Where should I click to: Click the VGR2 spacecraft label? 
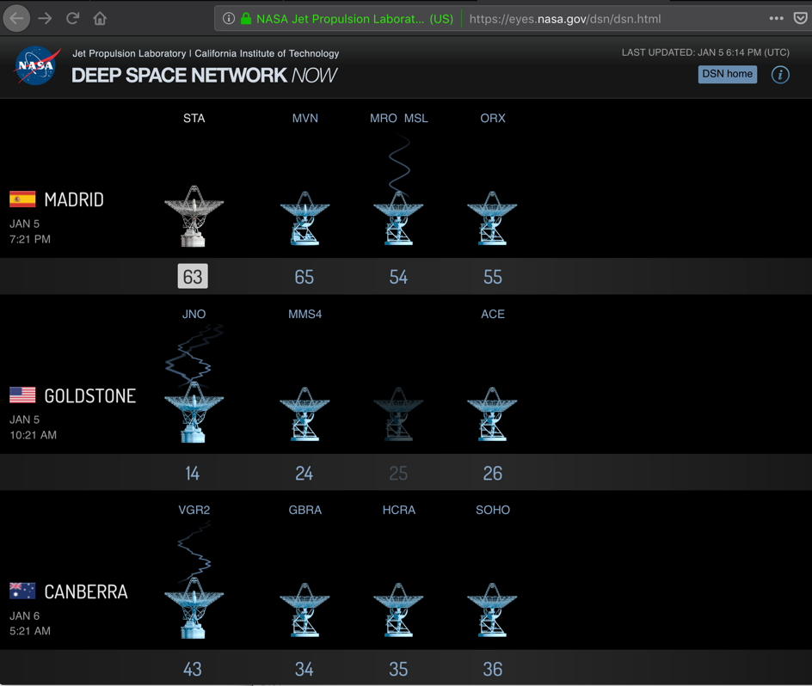[x=194, y=510]
